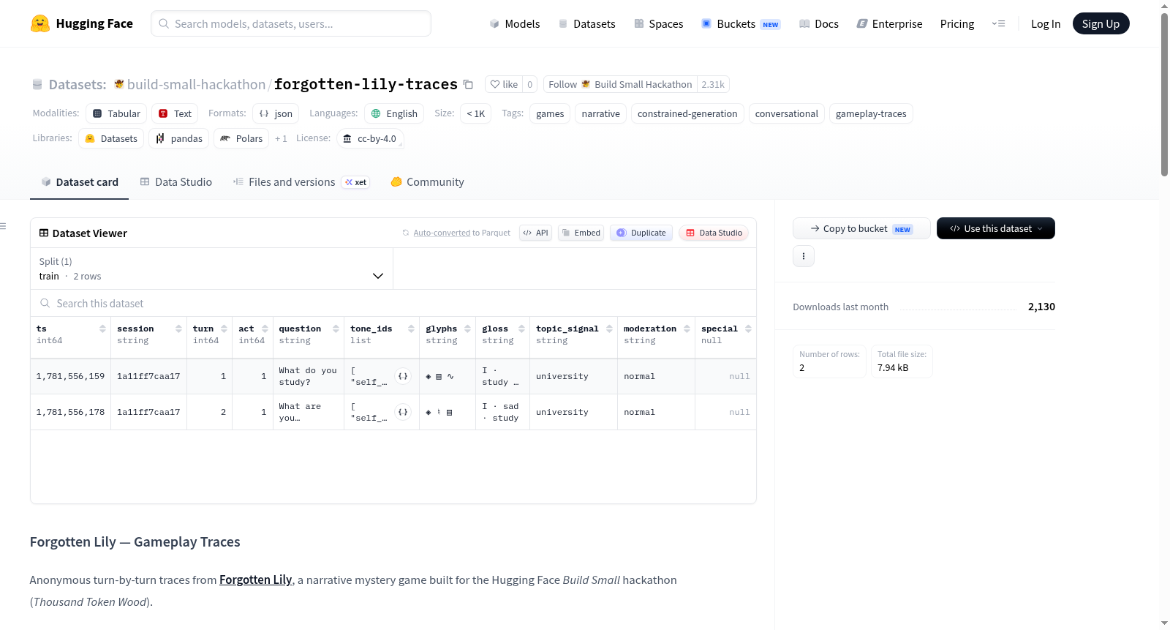This screenshot has width=1170, height=630.
Task: Sort by the moderation column
Action: tap(687, 329)
